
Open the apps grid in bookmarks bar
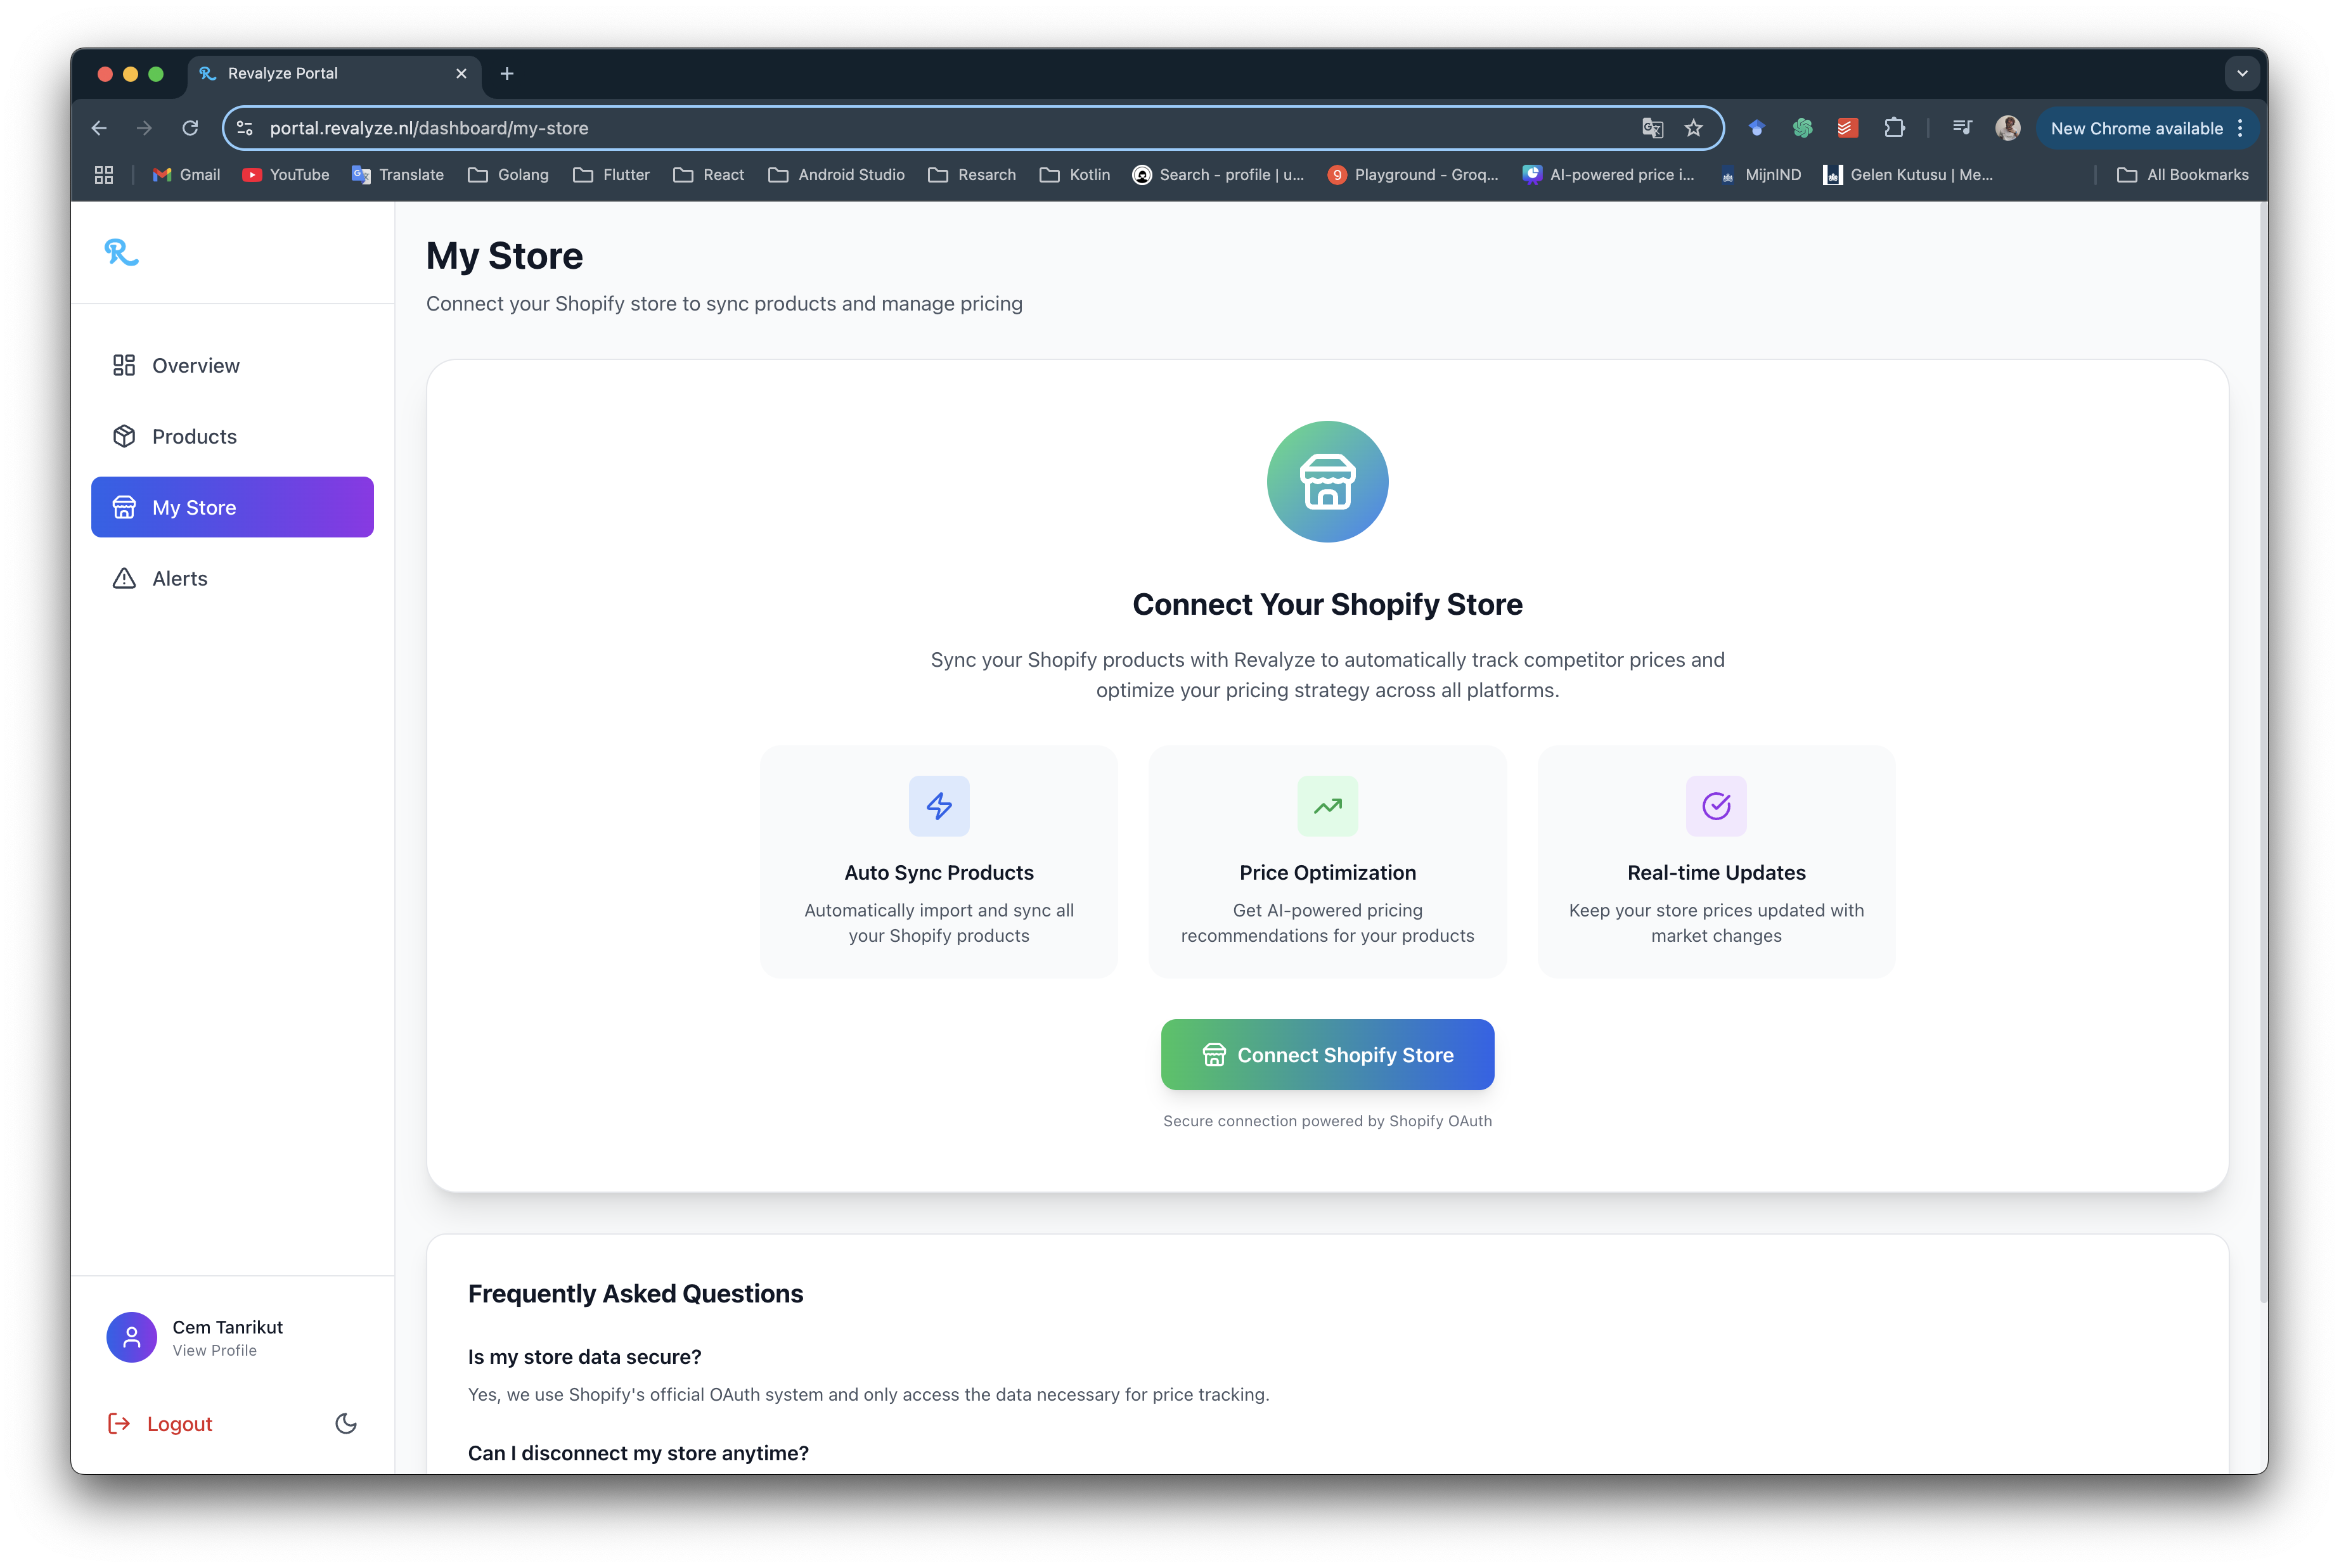point(104,175)
